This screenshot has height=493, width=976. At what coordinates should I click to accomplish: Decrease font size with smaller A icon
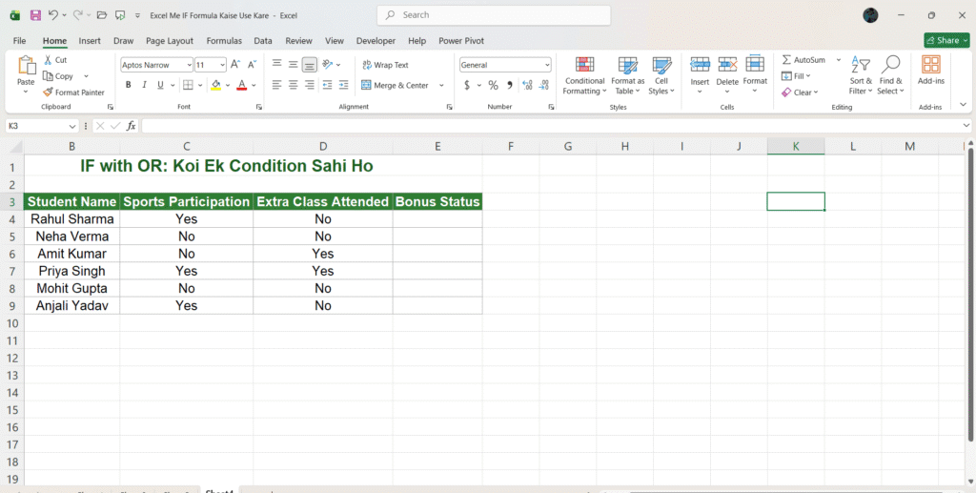(252, 65)
